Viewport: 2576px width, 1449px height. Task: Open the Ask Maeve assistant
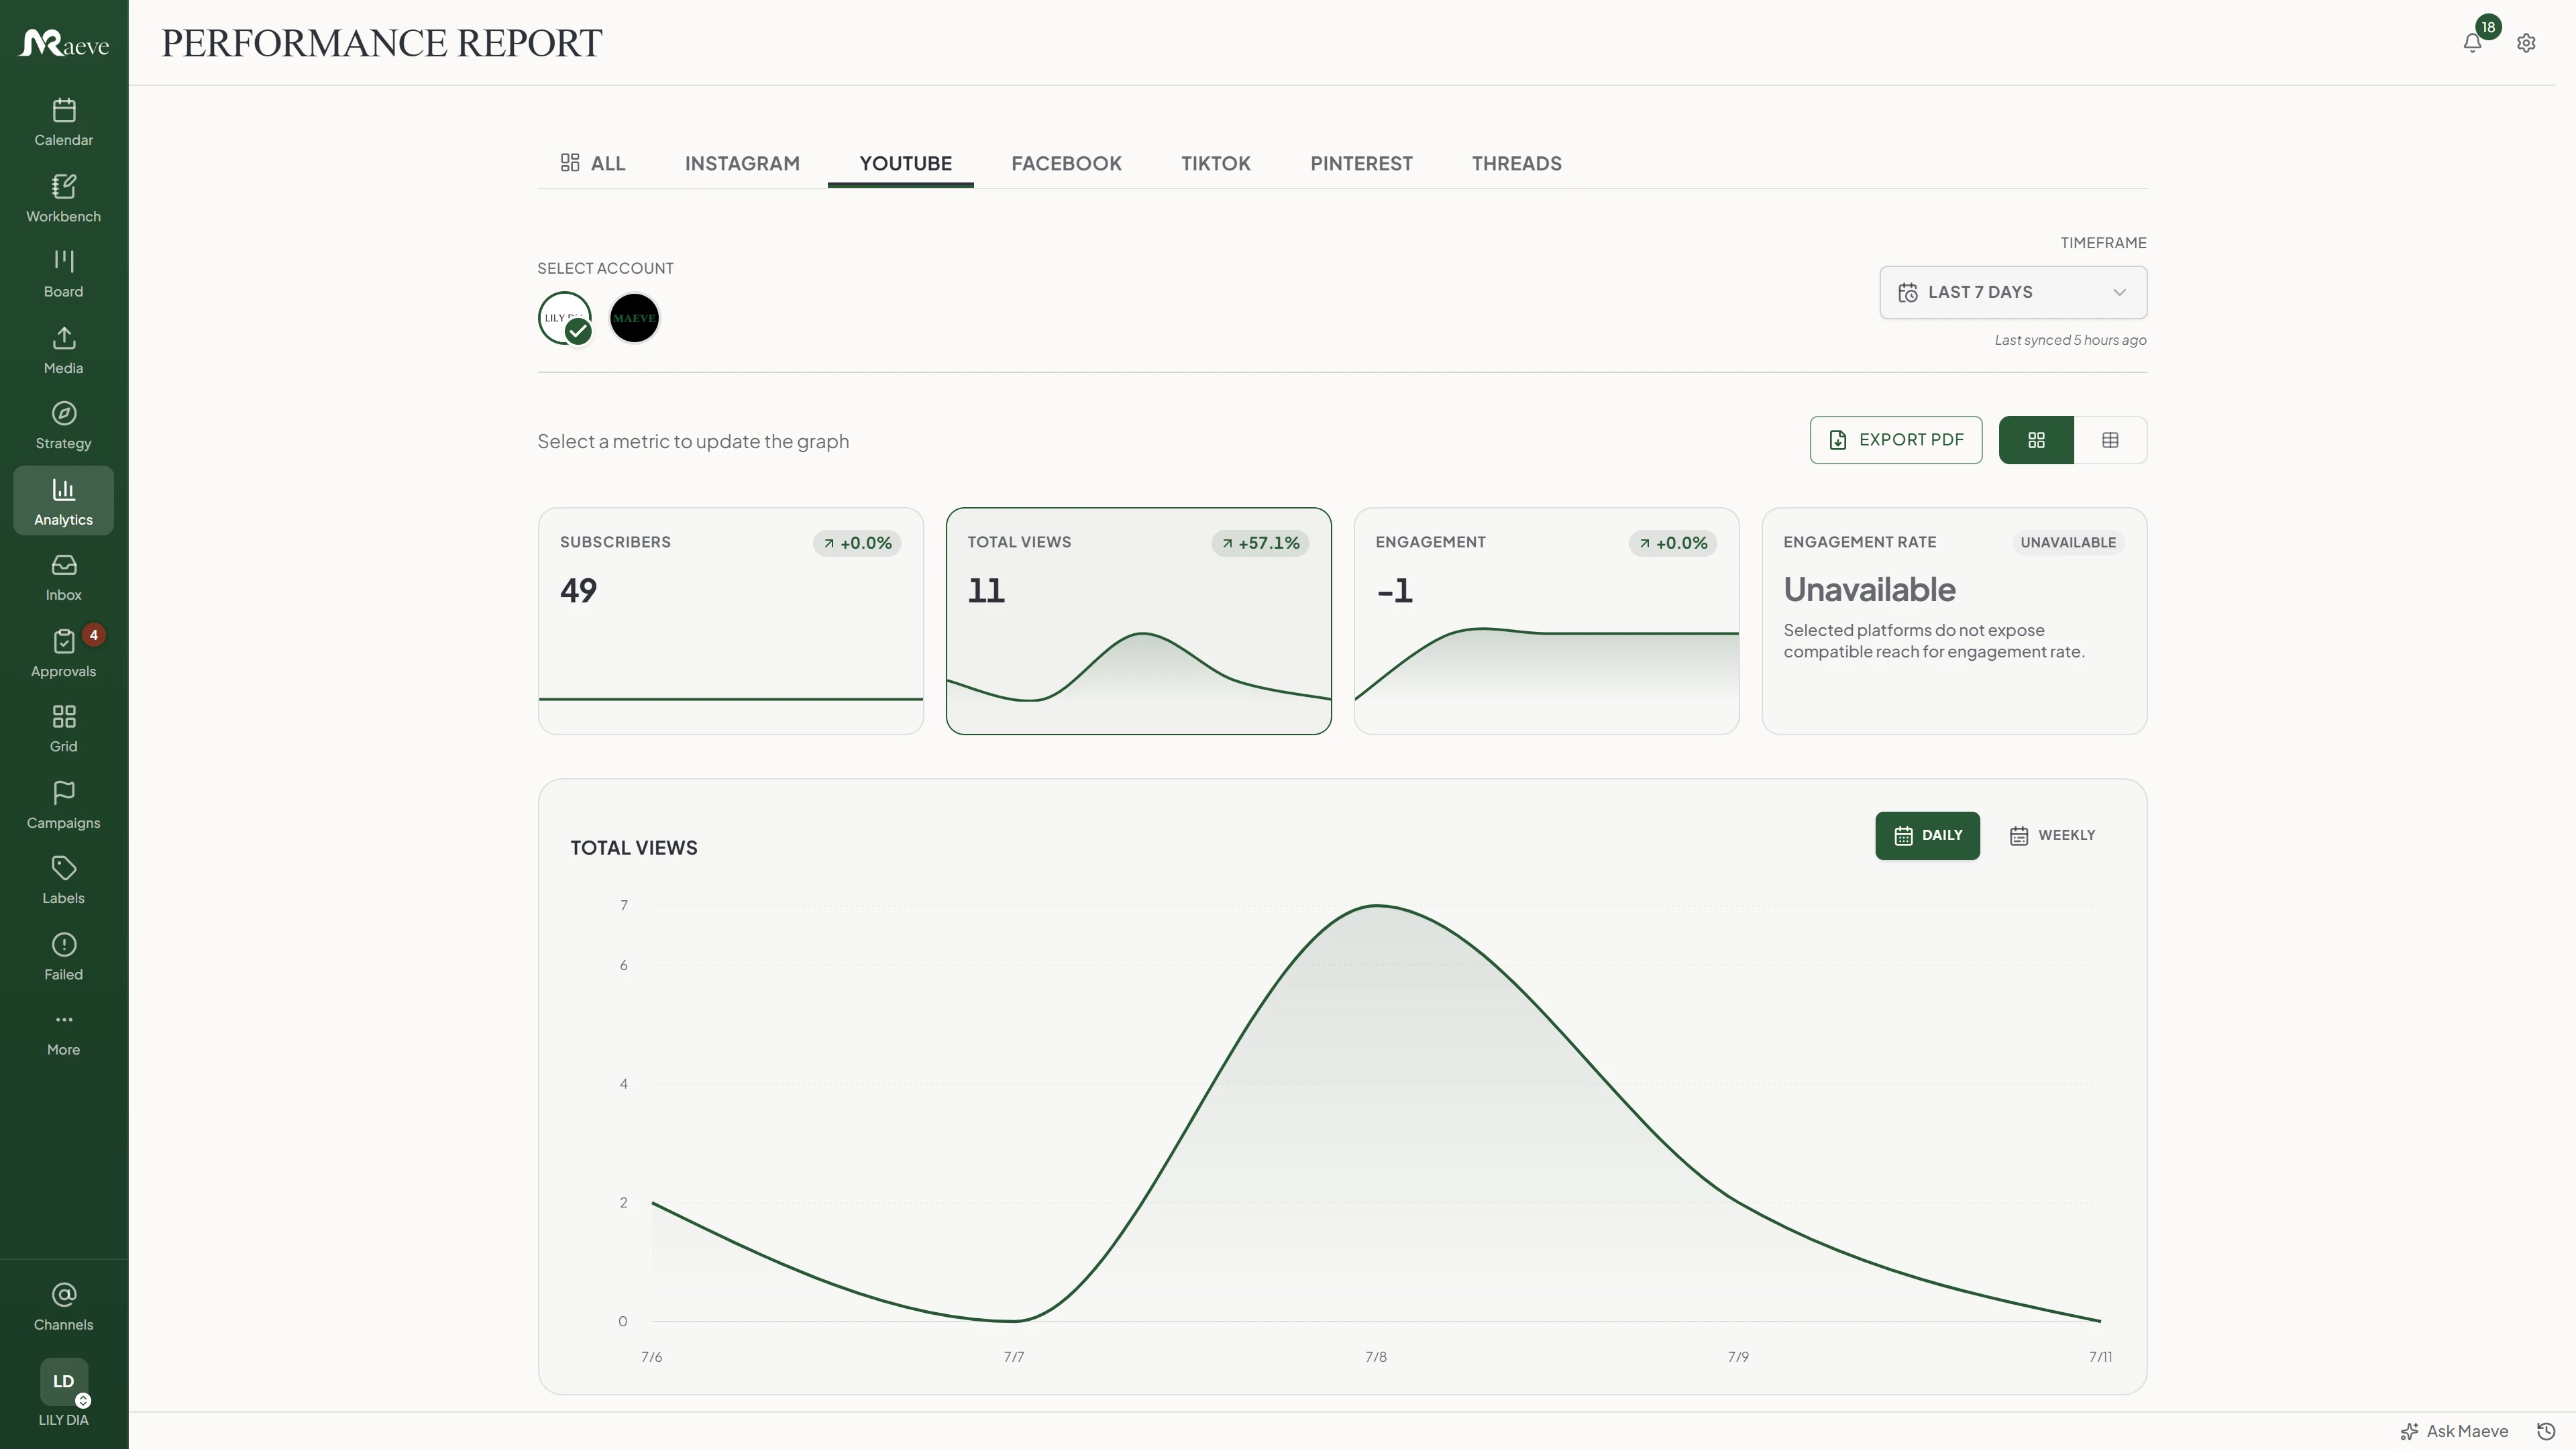[x=2454, y=1431]
